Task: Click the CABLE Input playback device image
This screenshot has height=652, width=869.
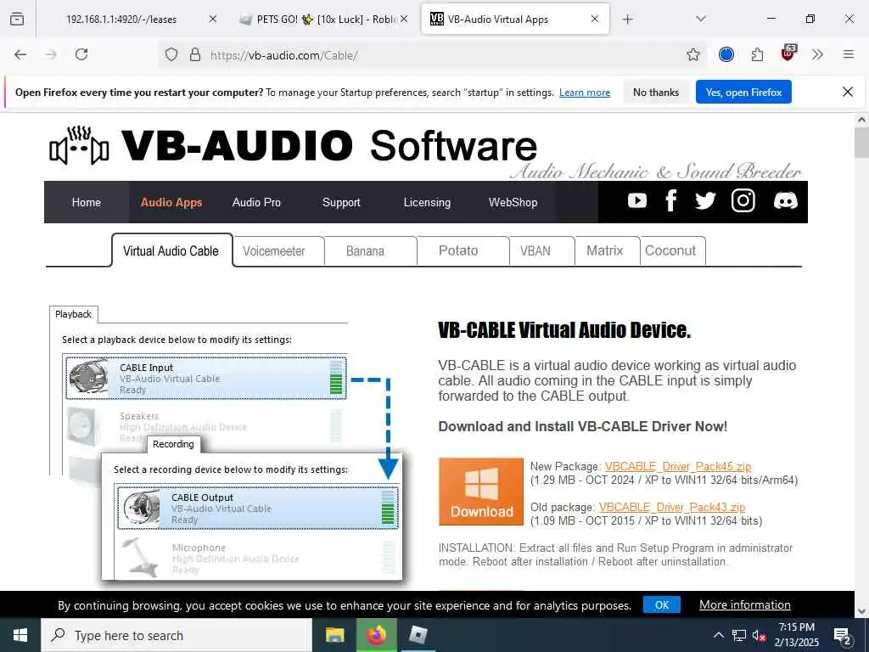Action: click(x=88, y=378)
